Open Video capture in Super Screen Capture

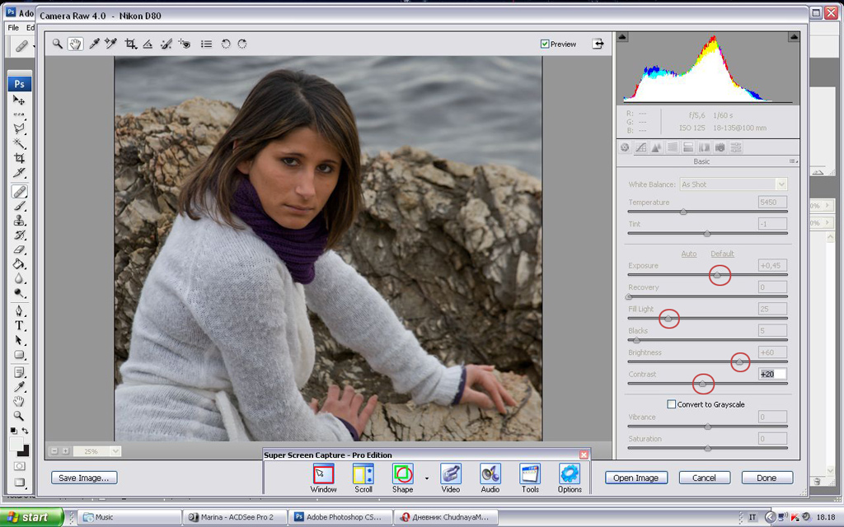451,478
